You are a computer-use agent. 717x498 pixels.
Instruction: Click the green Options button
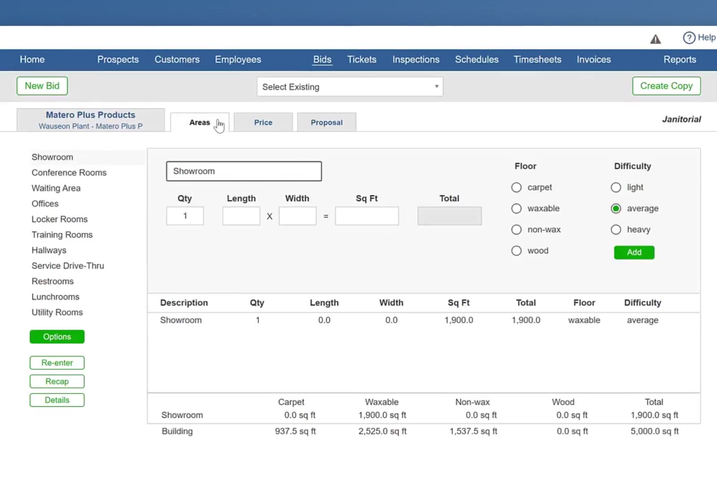pos(57,337)
